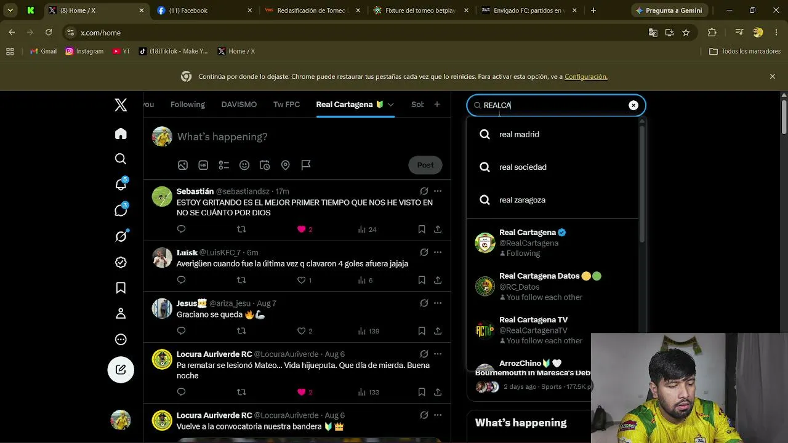Screen dimensions: 788x443
Task: Repost Sebastián's post
Action: click(x=241, y=229)
